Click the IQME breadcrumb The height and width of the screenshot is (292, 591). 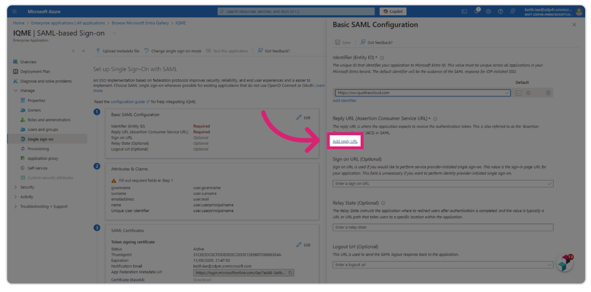pyautogui.click(x=181, y=23)
